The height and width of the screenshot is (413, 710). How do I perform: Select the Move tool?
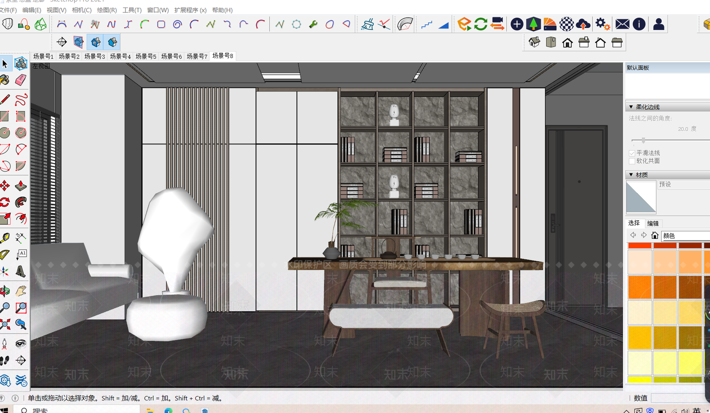click(x=5, y=186)
